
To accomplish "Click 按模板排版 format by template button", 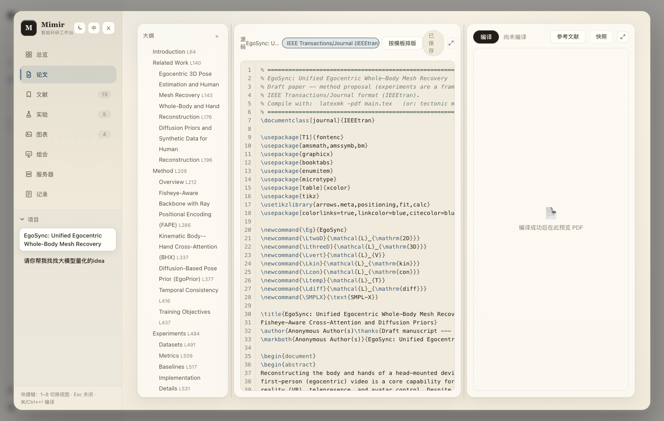I will click(x=402, y=43).
